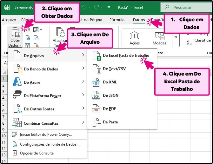Open Configurações de Fonte de Dados
Image resolution: width=213 pixels, height=164 pixels.
tap(47, 144)
